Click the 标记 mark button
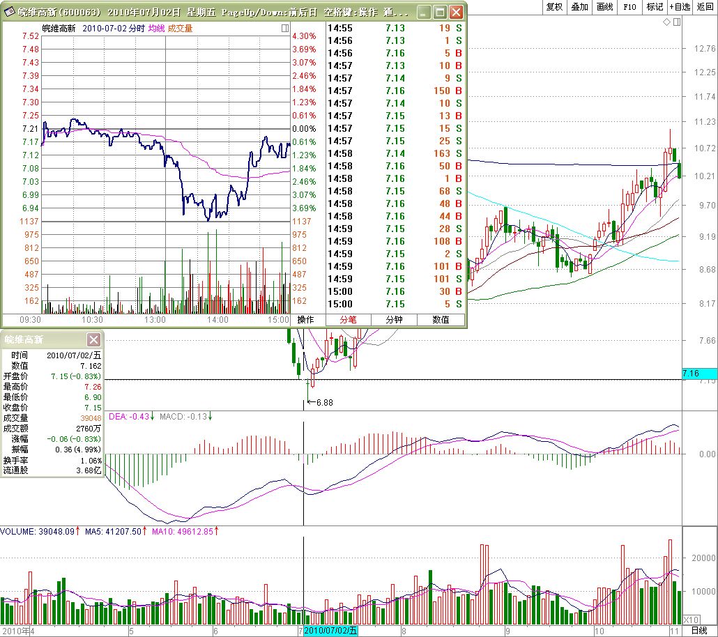This screenshot has height=637, width=718. pyautogui.click(x=655, y=6)
